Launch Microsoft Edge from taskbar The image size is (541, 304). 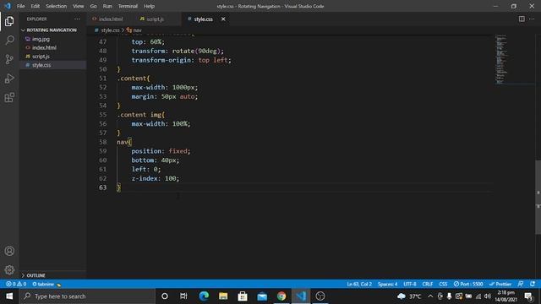tap(204, 296)
